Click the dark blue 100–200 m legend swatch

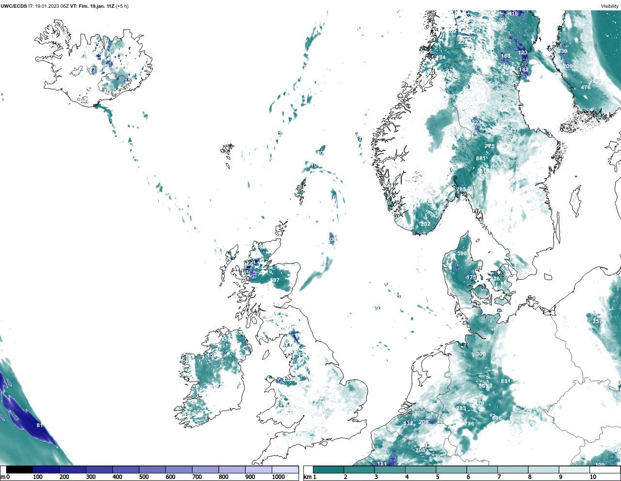46,470
